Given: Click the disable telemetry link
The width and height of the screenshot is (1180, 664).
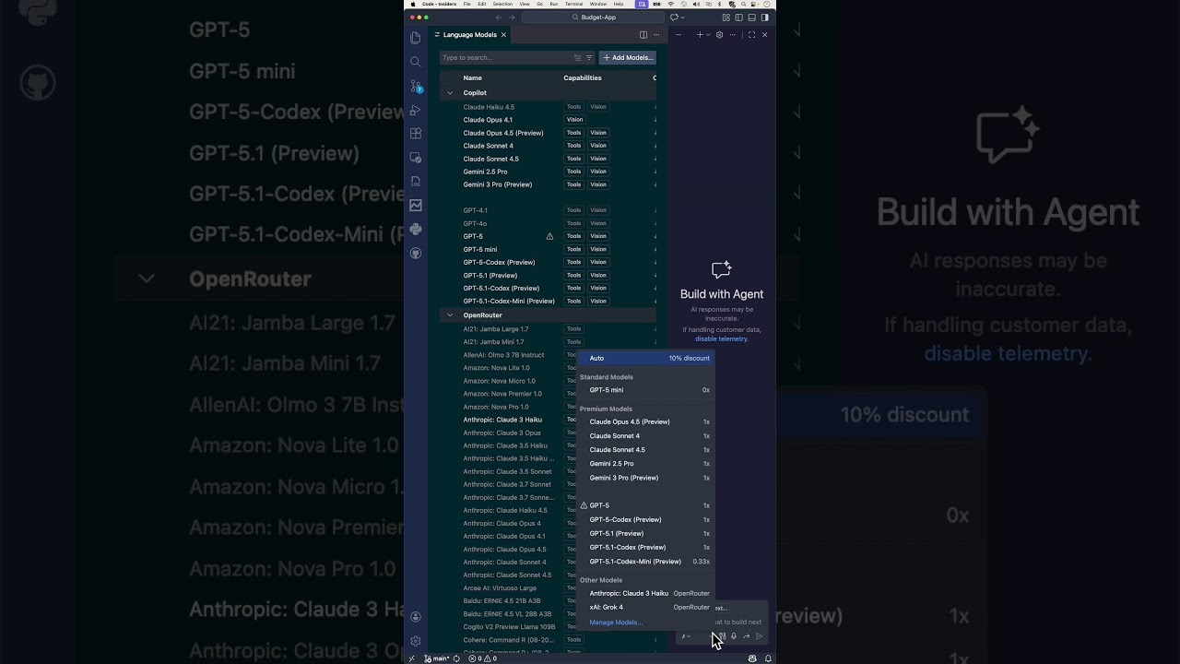Looking at the screenshot, I should (x=721, y=338).
